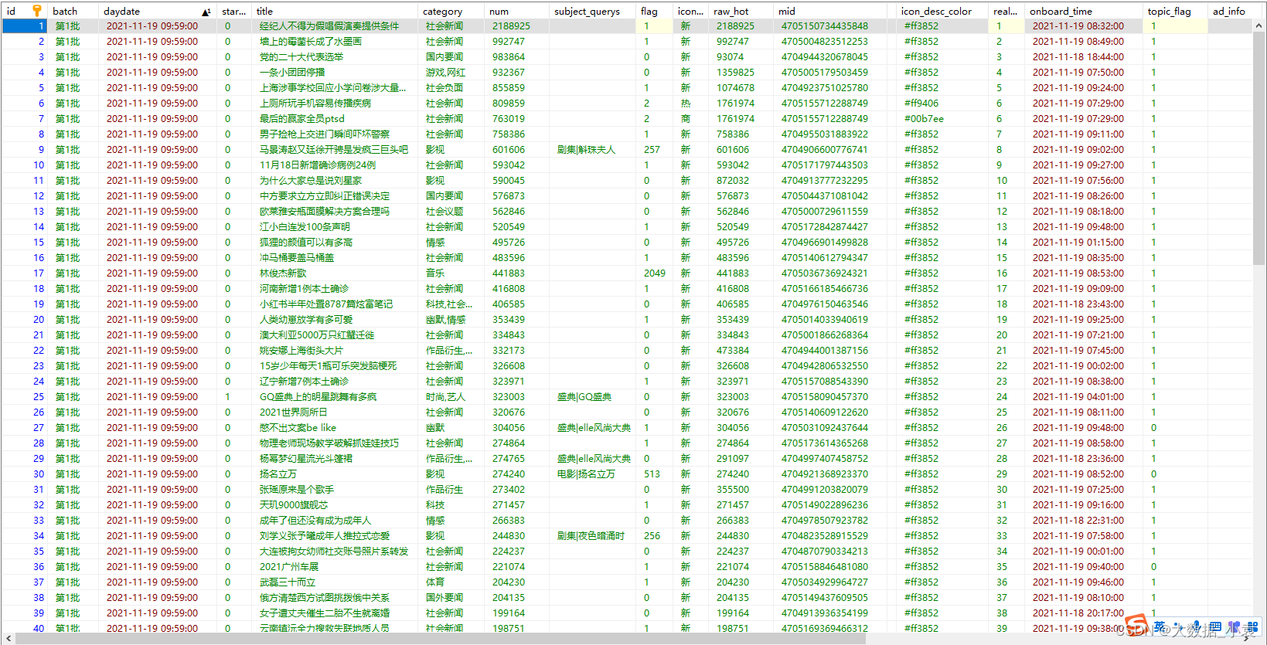Select color cell #ff9406
The width and height of the screenshot is (1267, 645).
pos(921,104)
